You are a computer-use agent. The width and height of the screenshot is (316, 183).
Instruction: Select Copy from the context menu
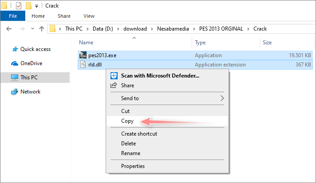click(x=127, y=121)
